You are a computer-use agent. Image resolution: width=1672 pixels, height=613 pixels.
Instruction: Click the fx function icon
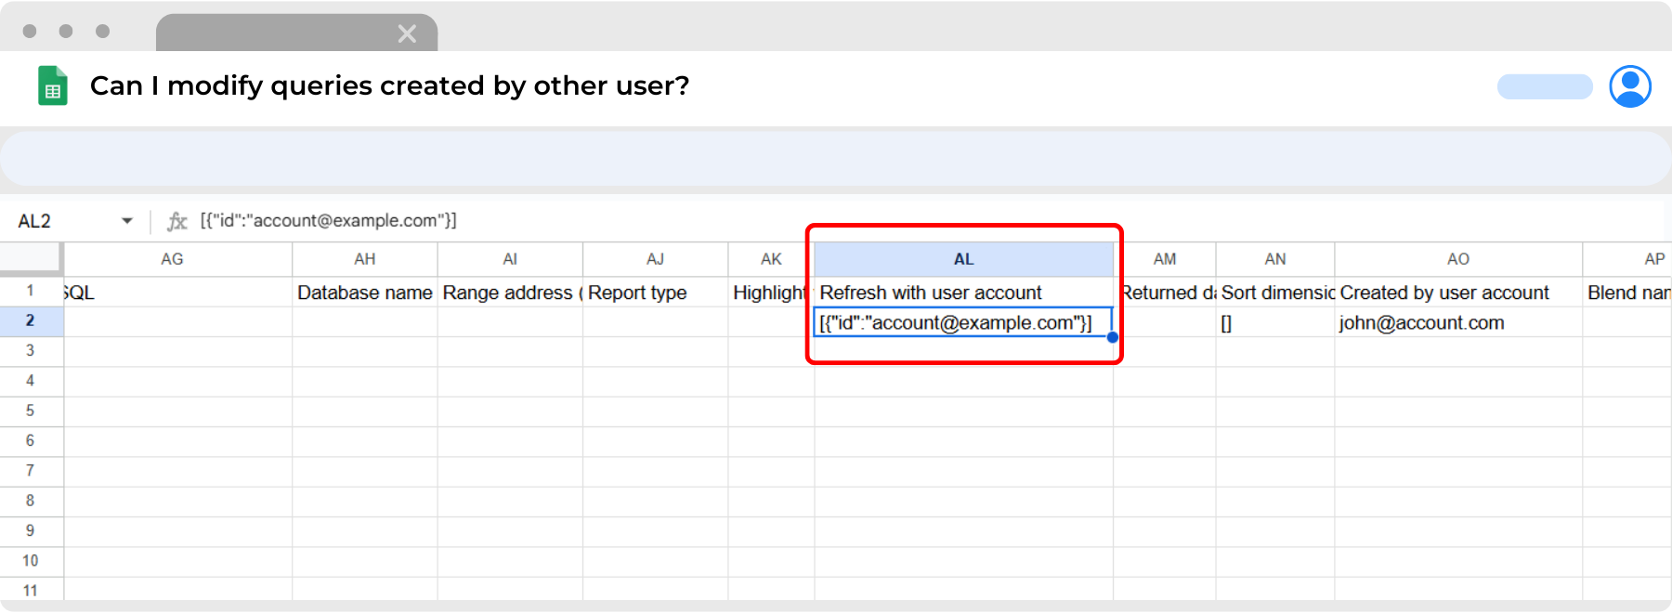(176, 221)
